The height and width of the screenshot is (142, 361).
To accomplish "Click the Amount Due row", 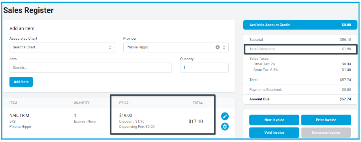I will pyautogui.click(x=300, y=100).
